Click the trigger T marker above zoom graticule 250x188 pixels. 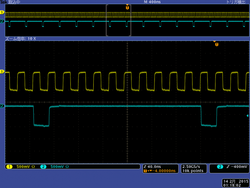tap(217, 43)
